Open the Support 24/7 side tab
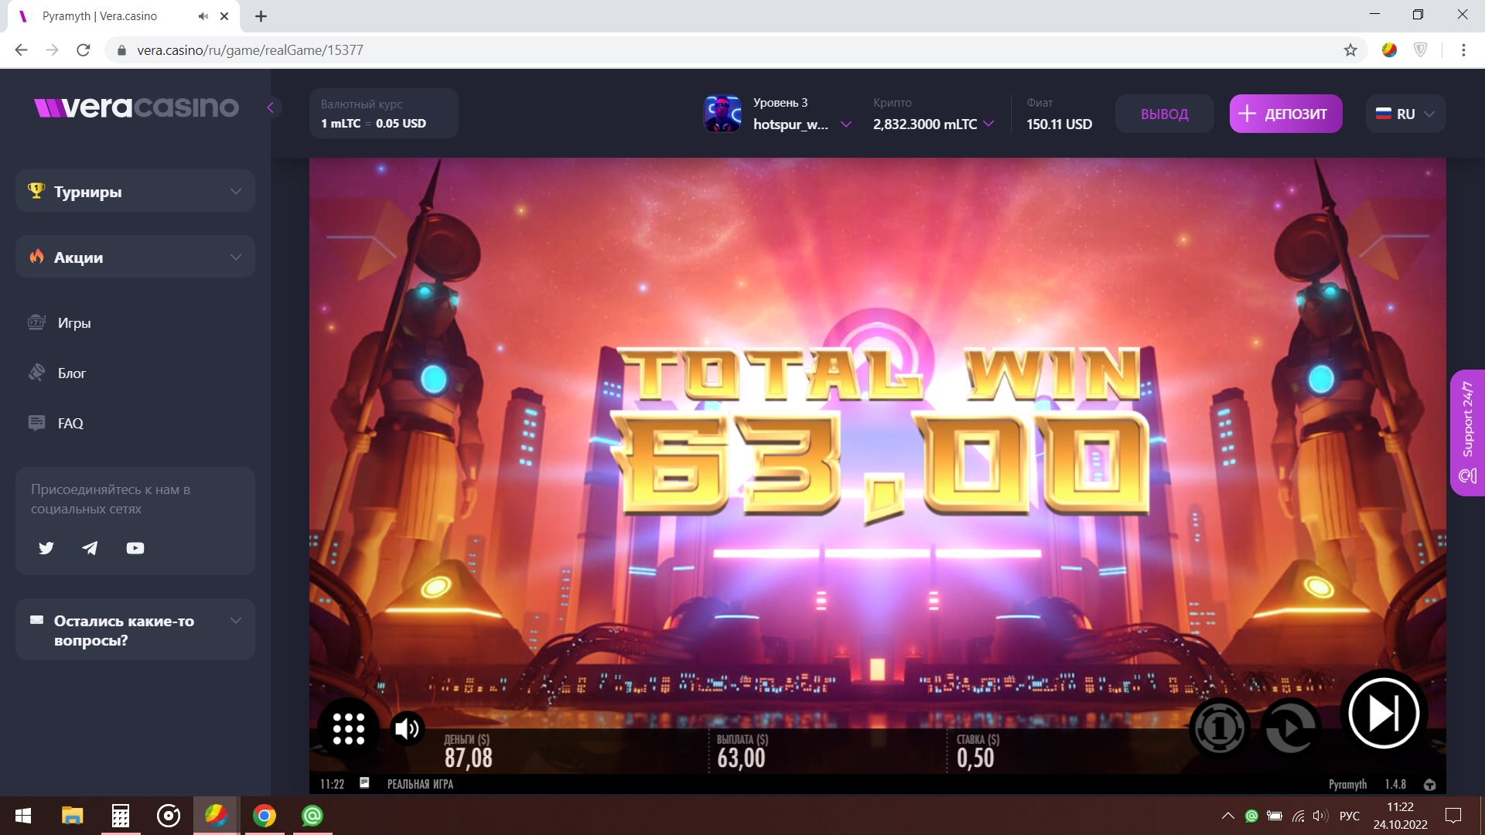Viewport: 1485px width, 835px height. [x=1467, y=433]
